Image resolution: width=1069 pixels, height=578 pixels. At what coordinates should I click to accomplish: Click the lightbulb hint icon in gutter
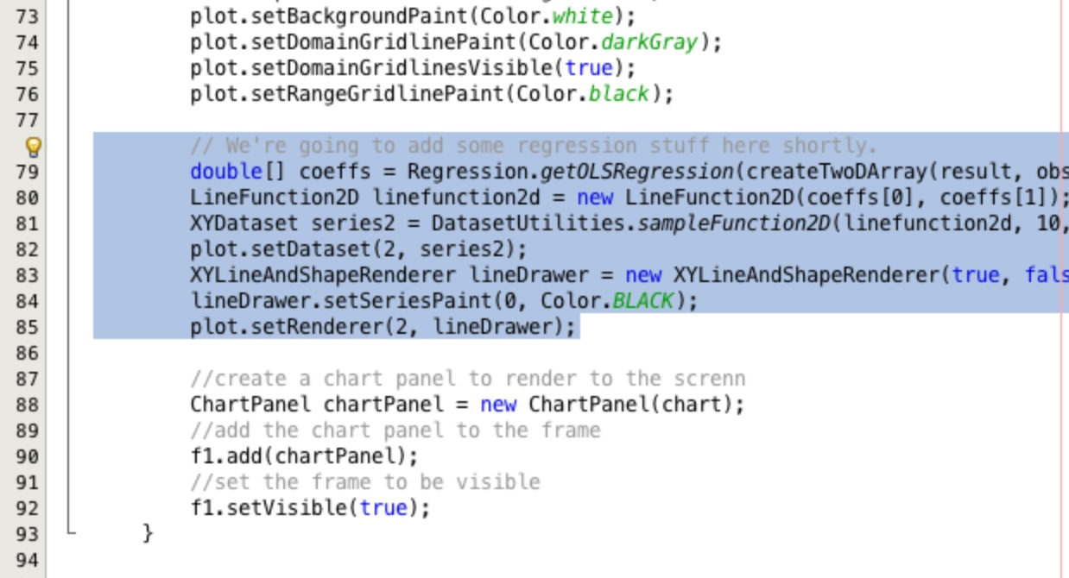click(34, 146)
